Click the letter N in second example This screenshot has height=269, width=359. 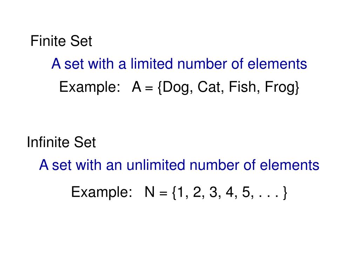(x=149, y=192)
